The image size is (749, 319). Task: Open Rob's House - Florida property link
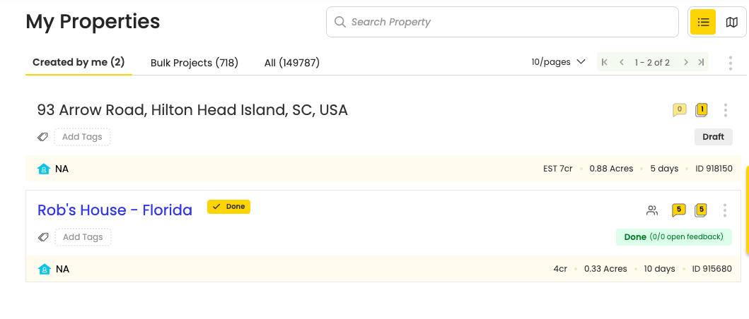[x=115, y=210]
